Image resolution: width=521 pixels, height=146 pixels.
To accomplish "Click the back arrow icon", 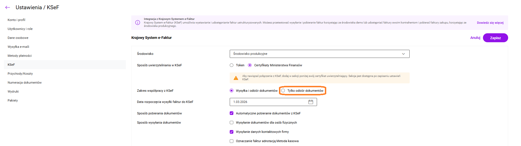I will 8,8.
